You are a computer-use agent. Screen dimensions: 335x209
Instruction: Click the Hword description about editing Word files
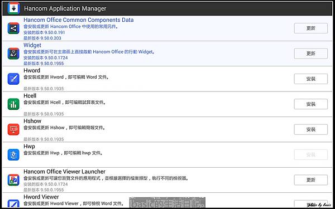(66, 77)
